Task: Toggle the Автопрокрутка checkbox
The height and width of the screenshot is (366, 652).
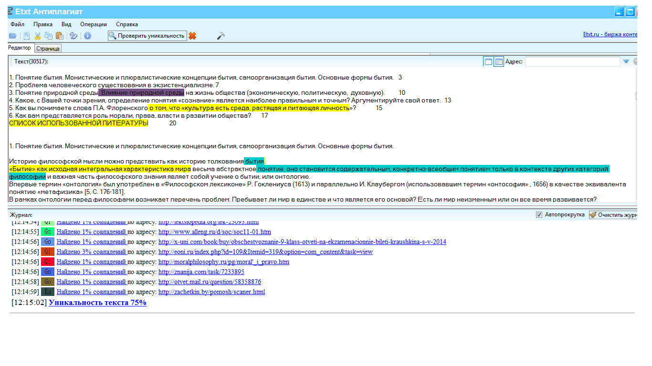Action: tap(539, 215)
